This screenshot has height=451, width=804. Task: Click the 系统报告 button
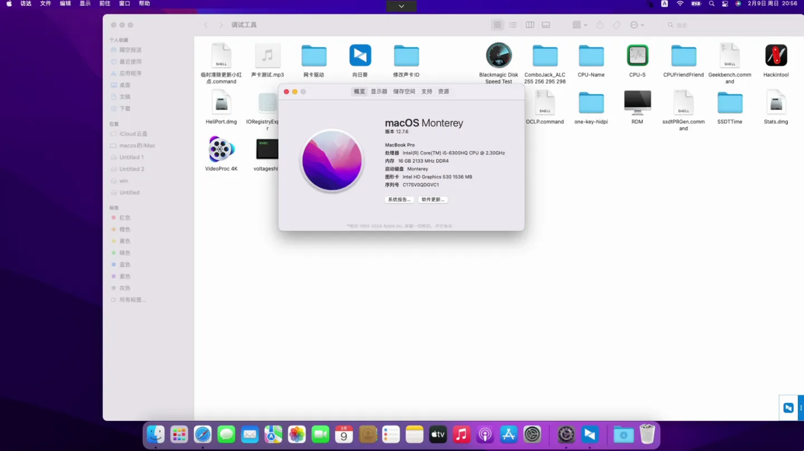click(x=399, y=200)
